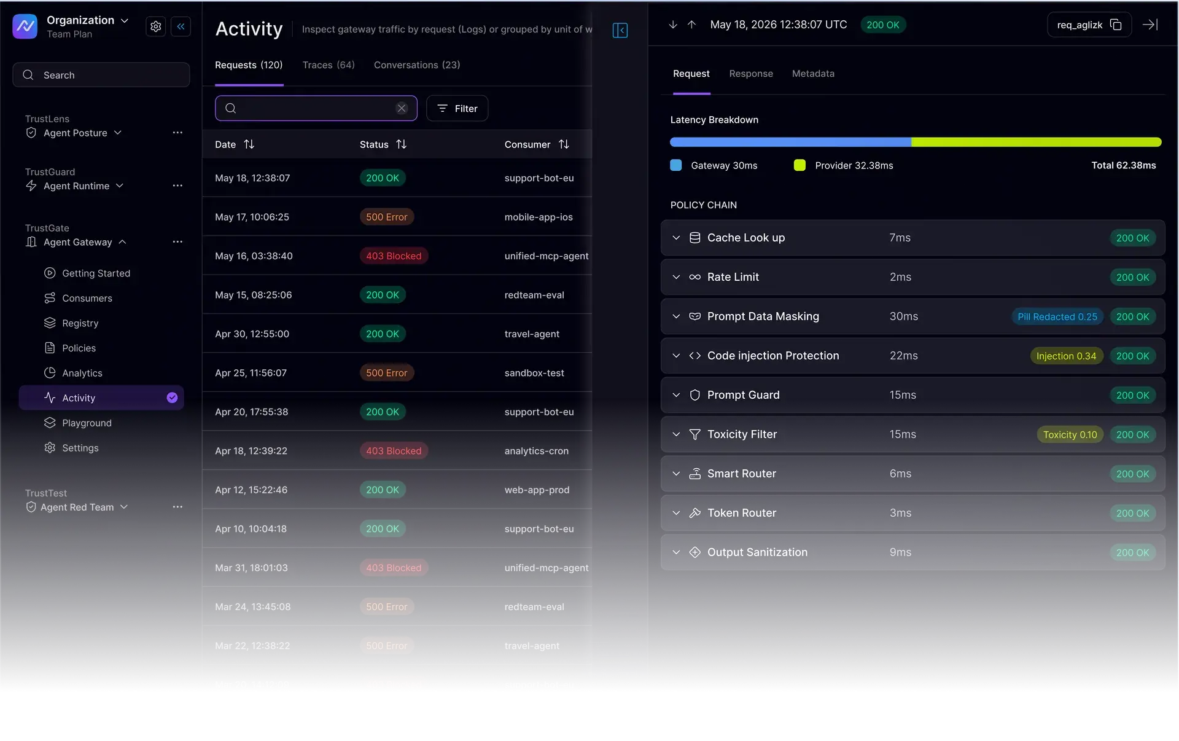Open more options for Agent Gateway
Viewport: 1179px width, 741px height.
177,242
